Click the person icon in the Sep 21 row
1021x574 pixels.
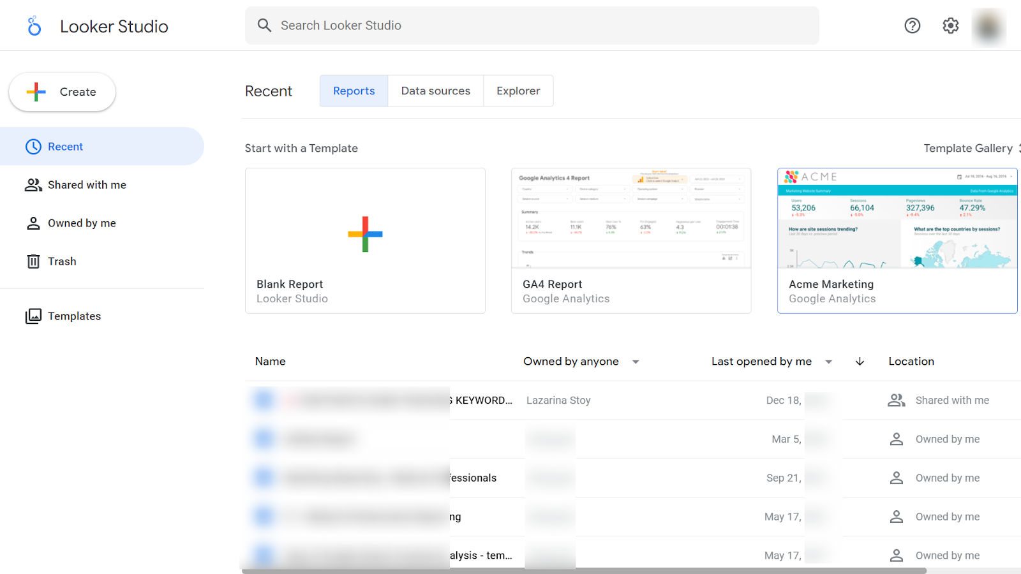897,478
